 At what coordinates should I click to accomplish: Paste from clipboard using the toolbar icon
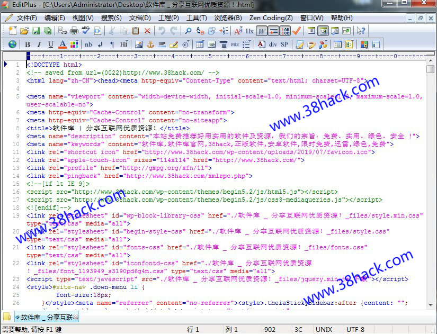[136, 31]
